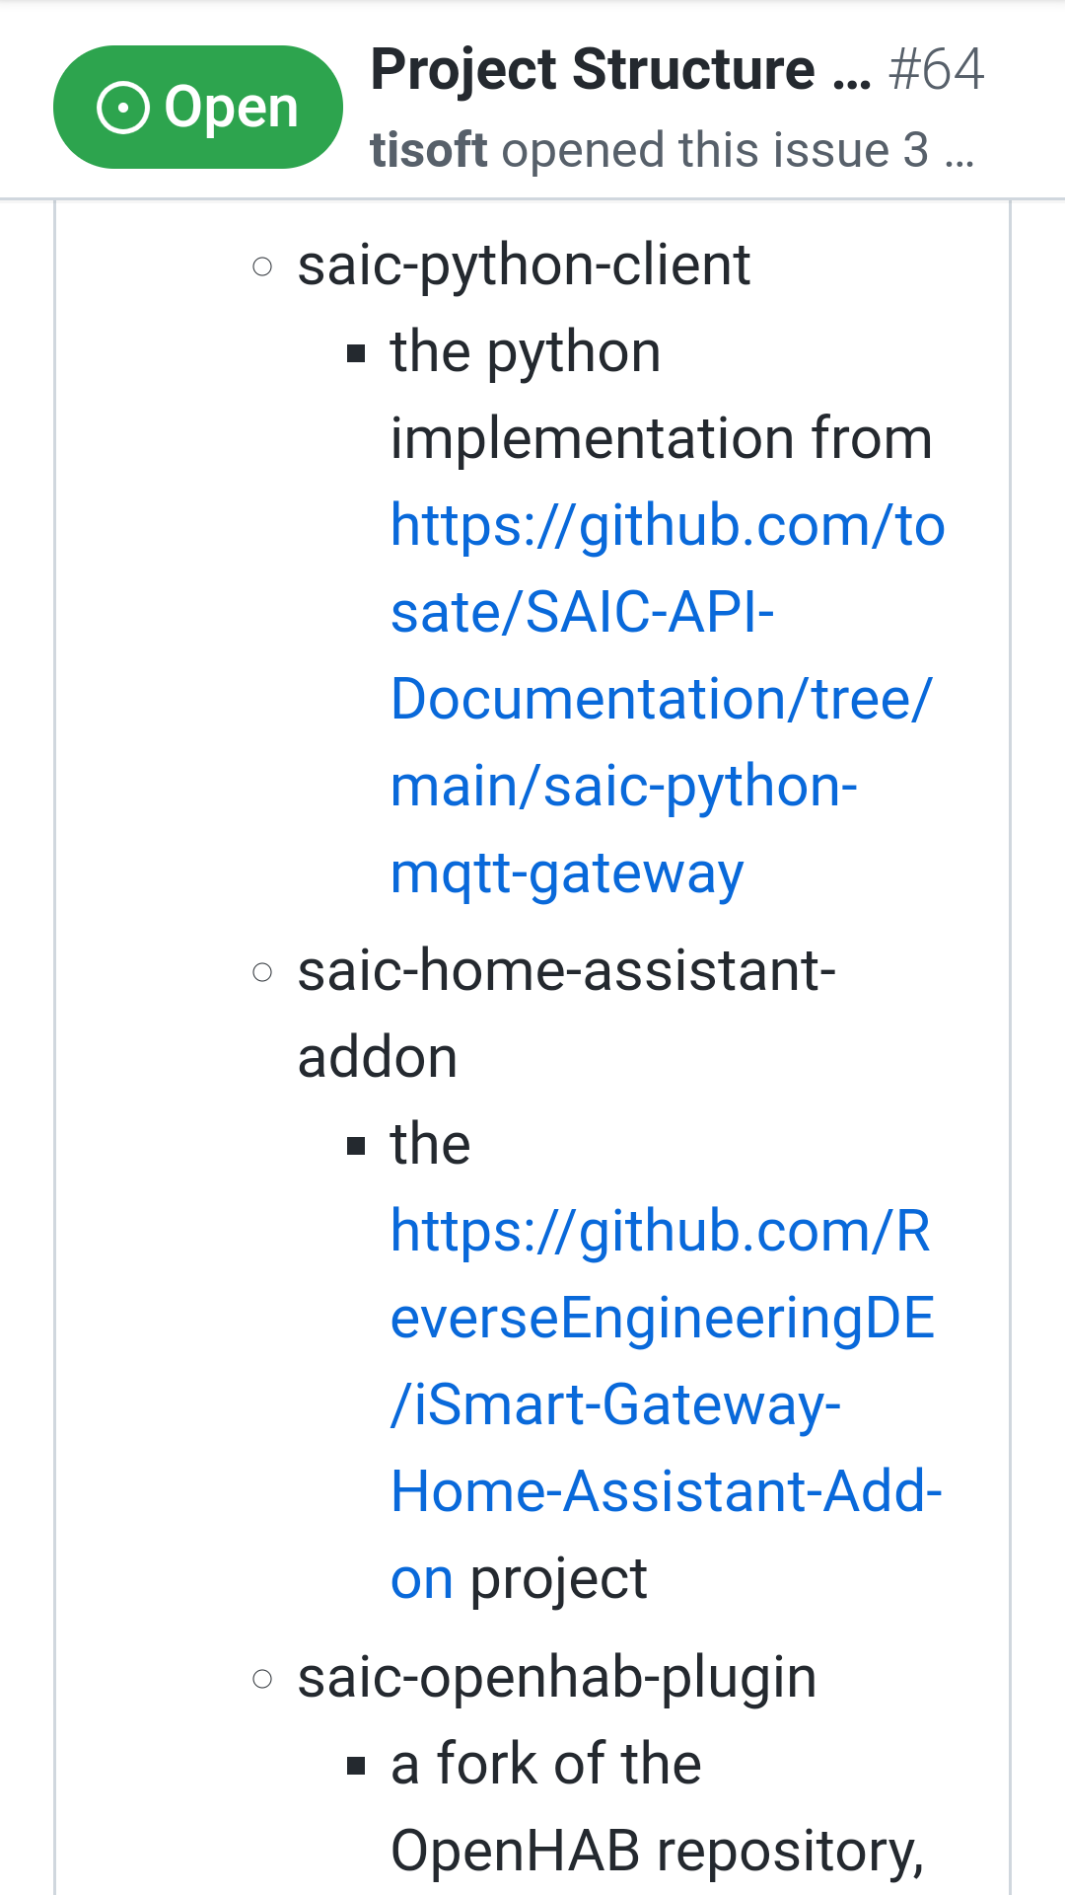Screen dimensions: 1065x1895
Task: Click the 'implementation from' text line
Action: point(661,439)
